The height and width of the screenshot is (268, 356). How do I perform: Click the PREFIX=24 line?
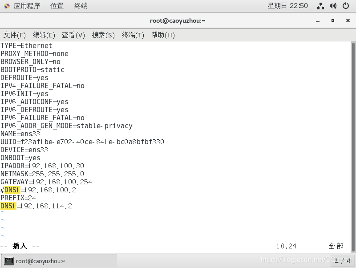coord(18,198)
